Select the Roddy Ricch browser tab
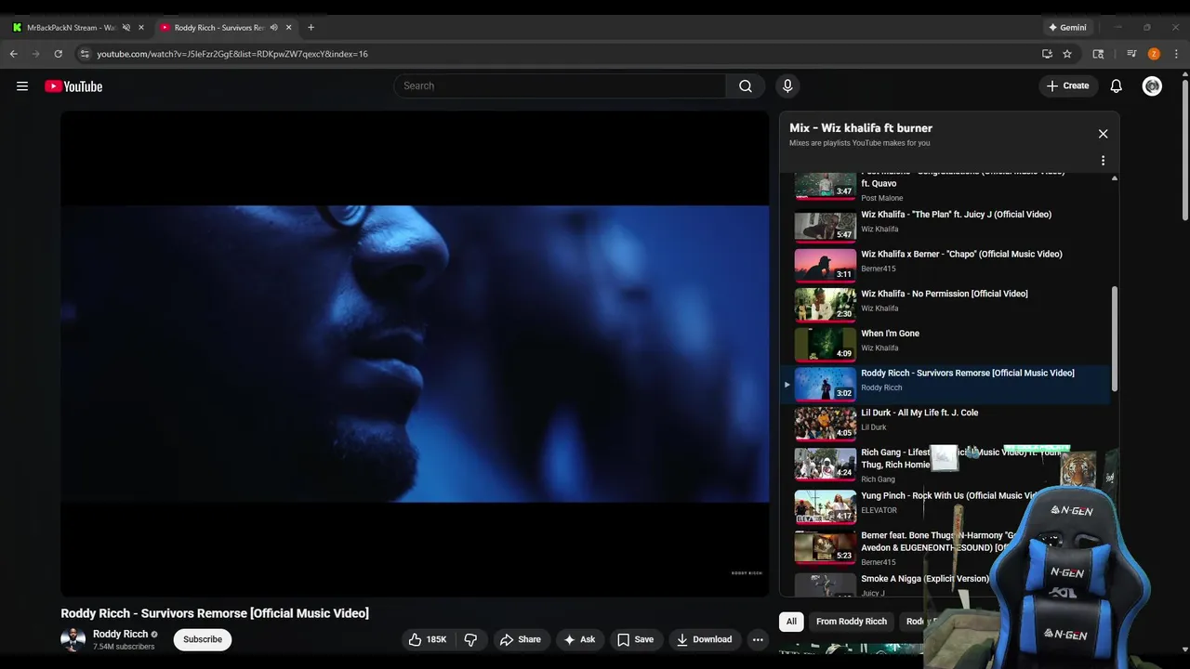1190x669 pixels. (219, 28)
